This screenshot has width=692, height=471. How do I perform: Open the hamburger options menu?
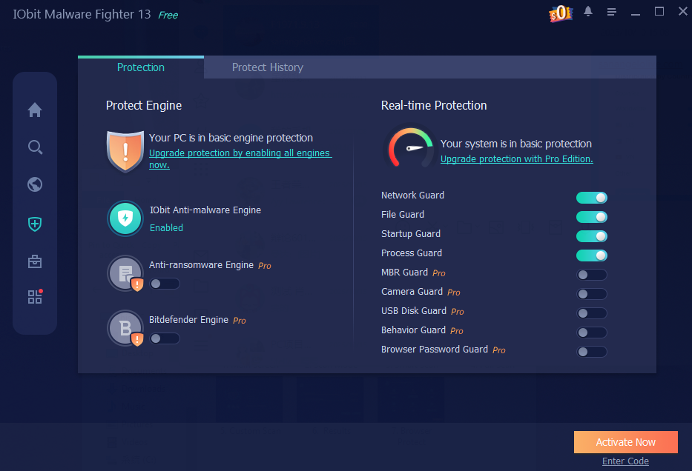(x=612, y=12)
